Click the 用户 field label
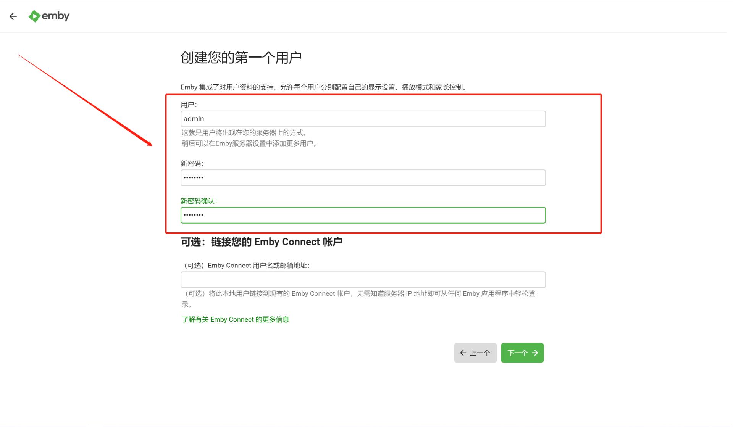The height and width of the screenshot is (427, 733). coord(187,104)
